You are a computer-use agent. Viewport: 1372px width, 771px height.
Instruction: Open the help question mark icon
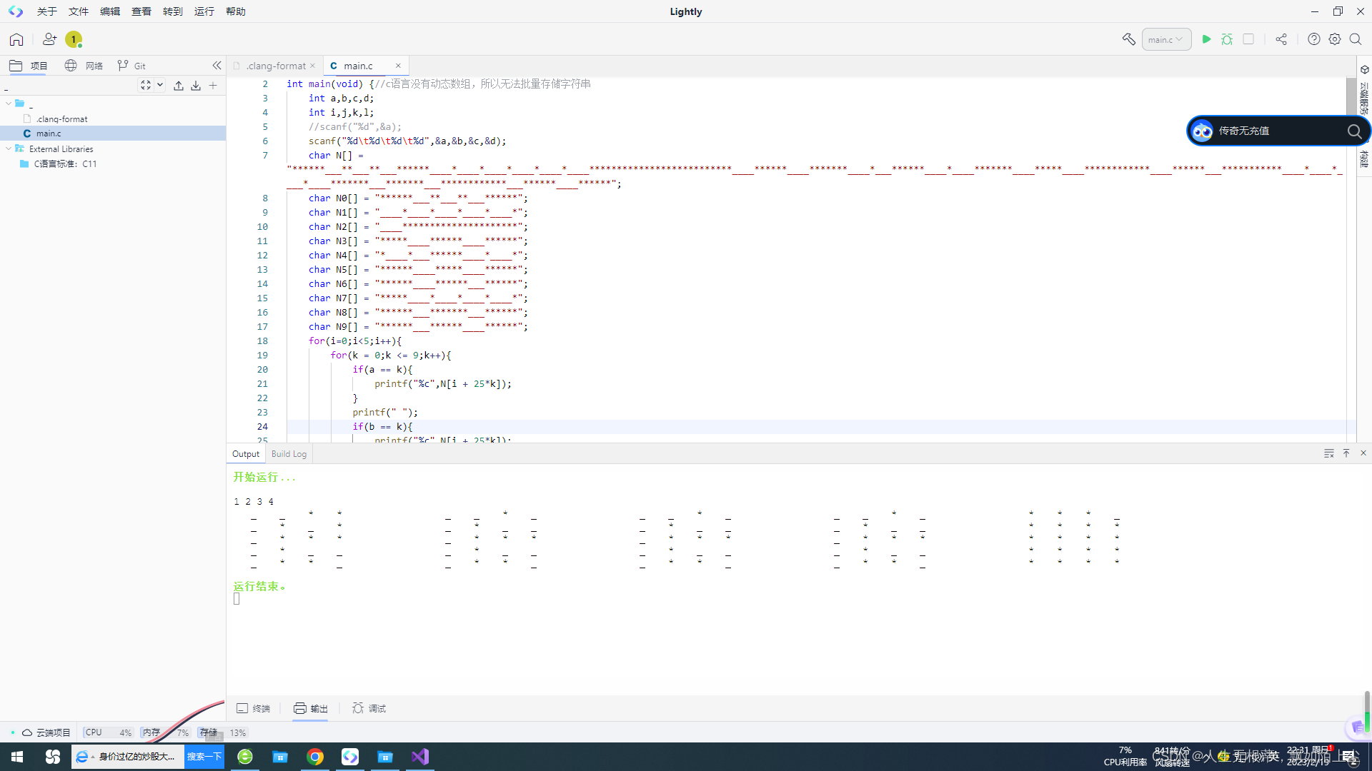tap(1313, 39)
